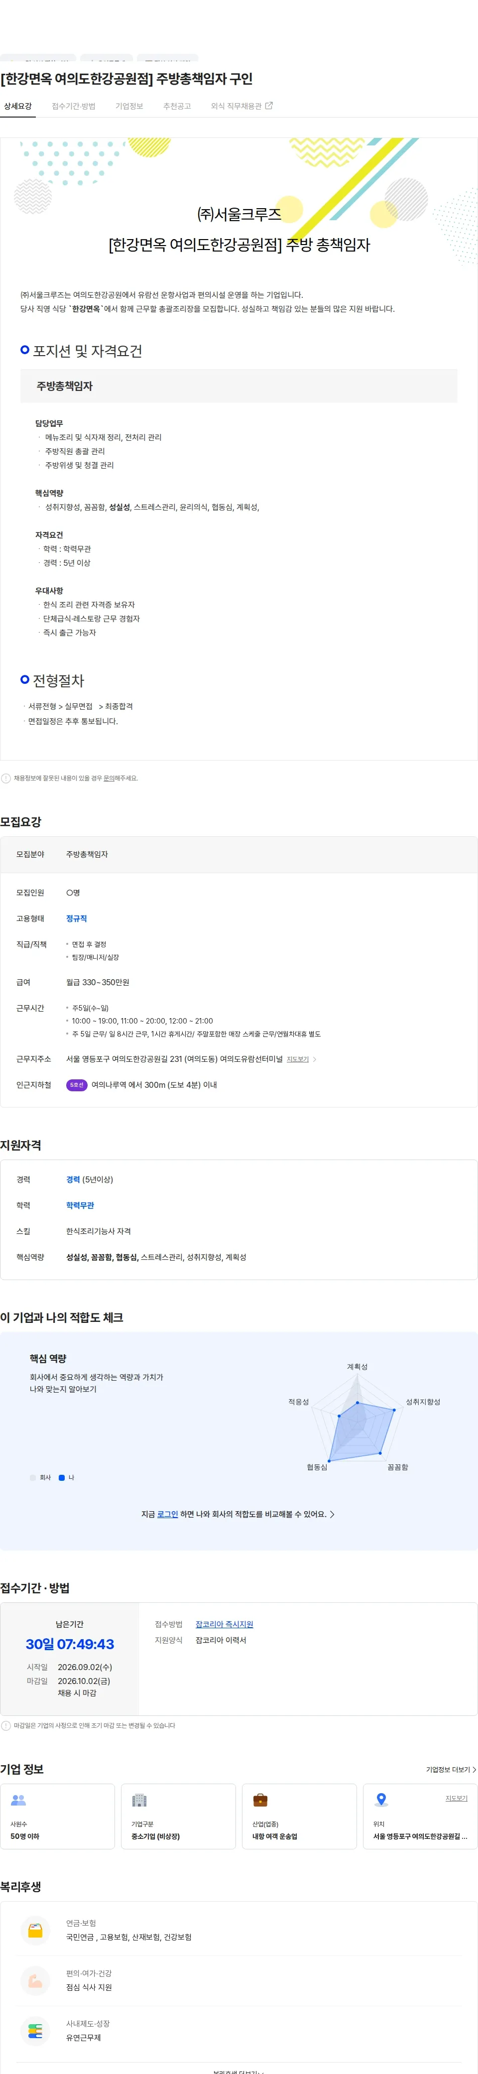Click the 남은기간 countdown timer

[70, 1645]
